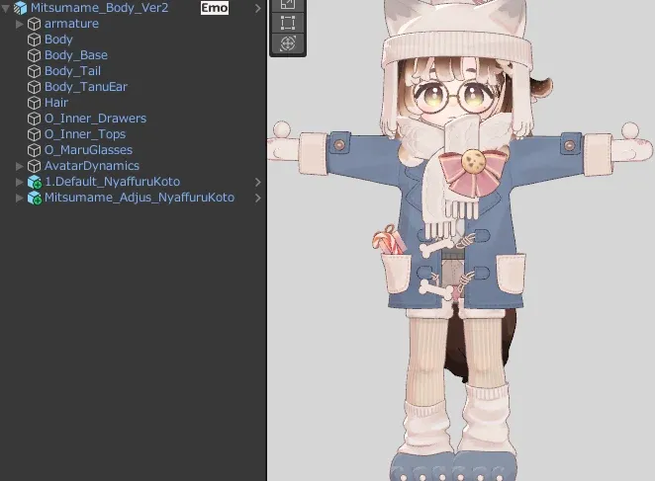Select the Transform tool in scene toolbar
Screen dimensions: 655x481
tap(288, 43)
